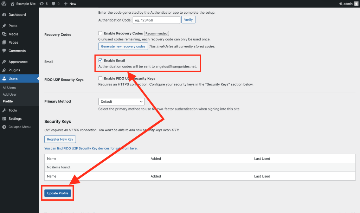The width and height of the screenshot is (360, 213).
Task: Open the + New content menu
Action: point(70,4)
